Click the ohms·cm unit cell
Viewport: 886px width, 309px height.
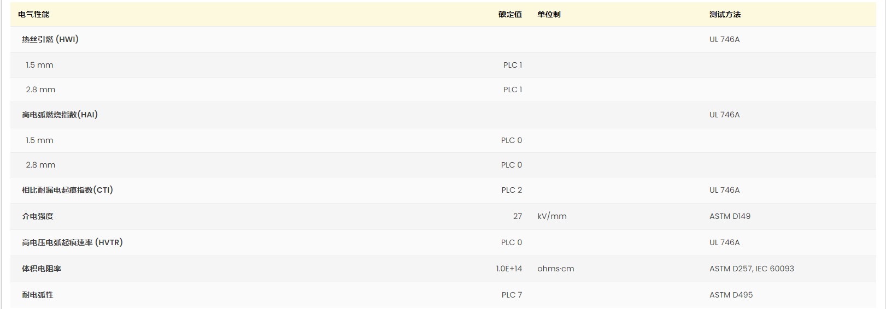556,269
